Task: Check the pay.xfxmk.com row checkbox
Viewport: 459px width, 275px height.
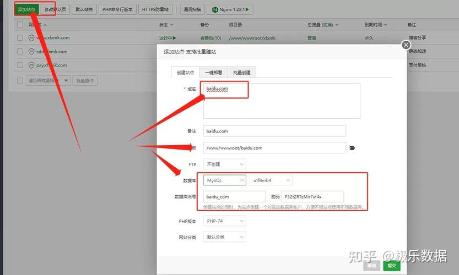Action: click(x=20, y=65)
